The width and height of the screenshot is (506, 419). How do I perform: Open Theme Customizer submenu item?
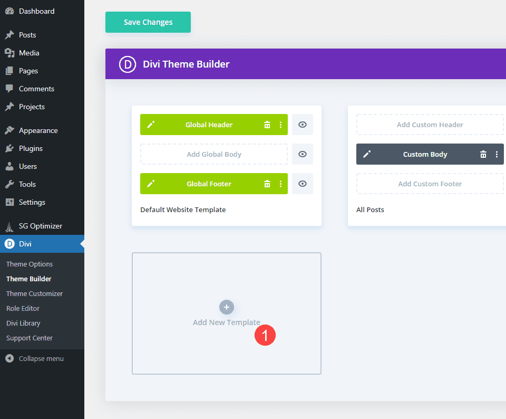coord(35,293)
